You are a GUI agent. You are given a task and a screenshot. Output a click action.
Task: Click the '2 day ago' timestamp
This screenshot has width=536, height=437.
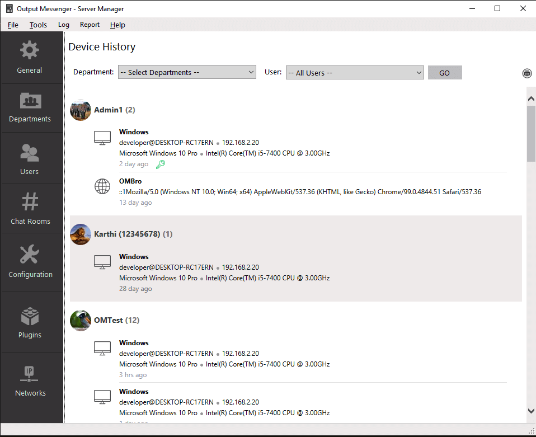pos(134,164)
